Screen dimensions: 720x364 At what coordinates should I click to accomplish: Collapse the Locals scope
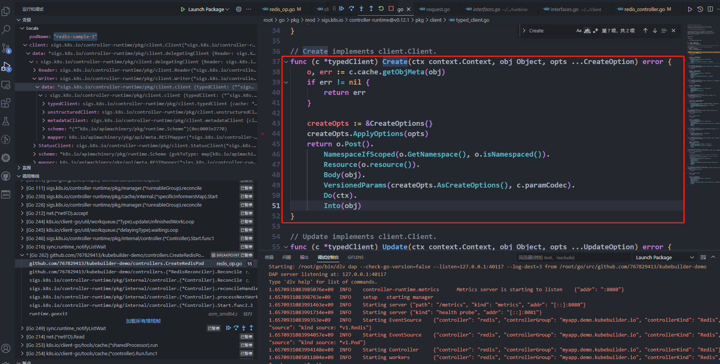22,28
